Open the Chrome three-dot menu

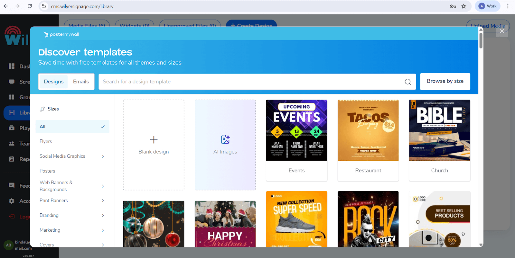point(508,6)
